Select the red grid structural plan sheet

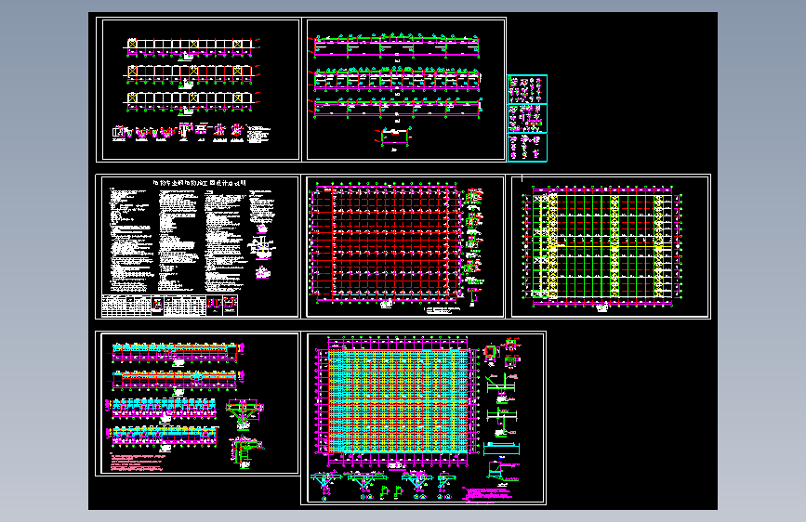pos(403,247)
